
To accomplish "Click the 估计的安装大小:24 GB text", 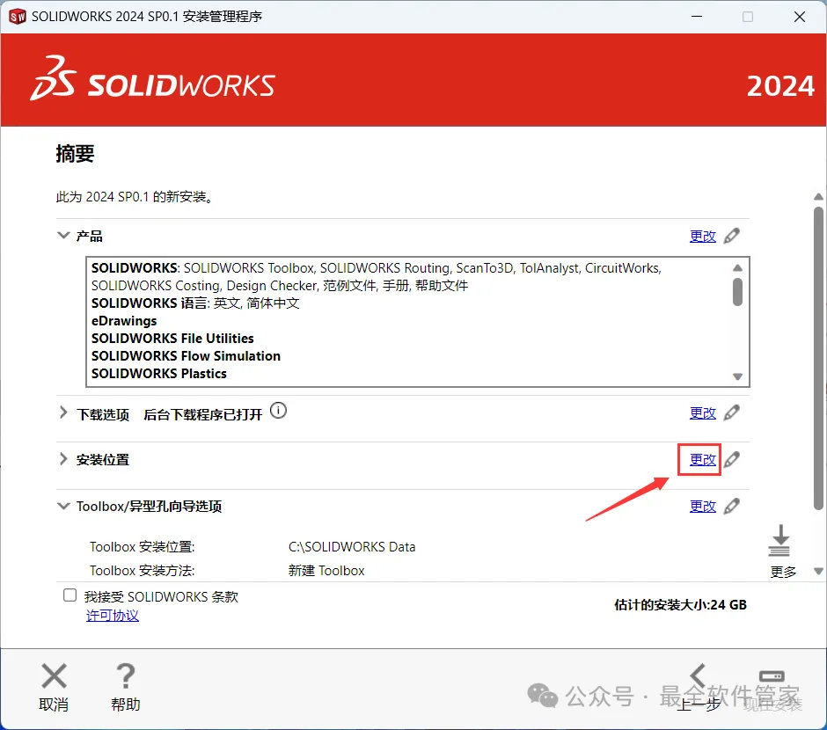I will tap(680, 605).
